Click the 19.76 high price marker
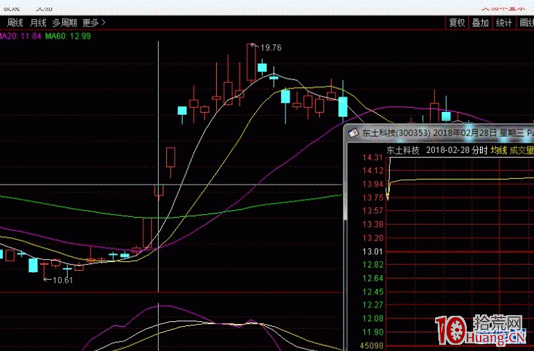Screen dimensions: 534x351 (x=269, y=48)
